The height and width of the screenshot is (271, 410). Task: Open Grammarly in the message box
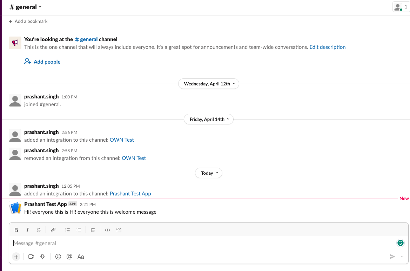(400, 243)
